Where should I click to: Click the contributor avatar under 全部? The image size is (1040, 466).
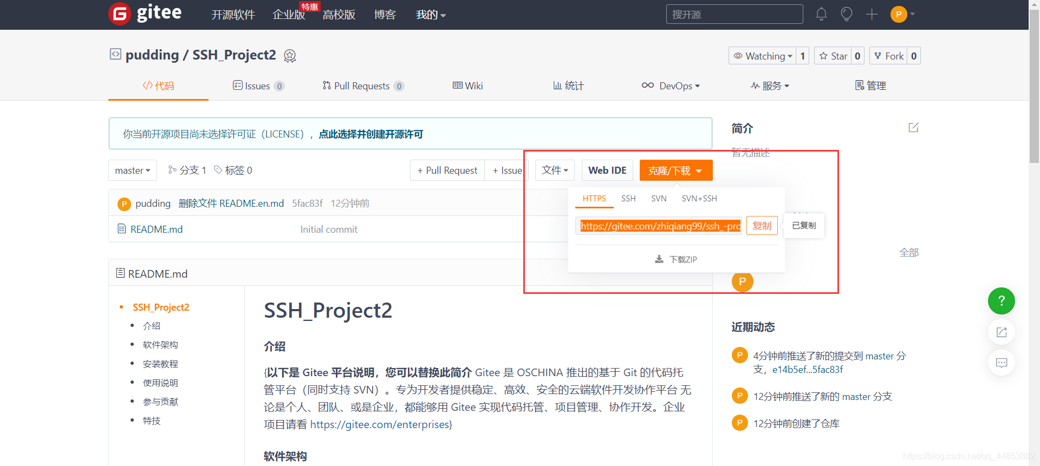[x=743, y=281]
